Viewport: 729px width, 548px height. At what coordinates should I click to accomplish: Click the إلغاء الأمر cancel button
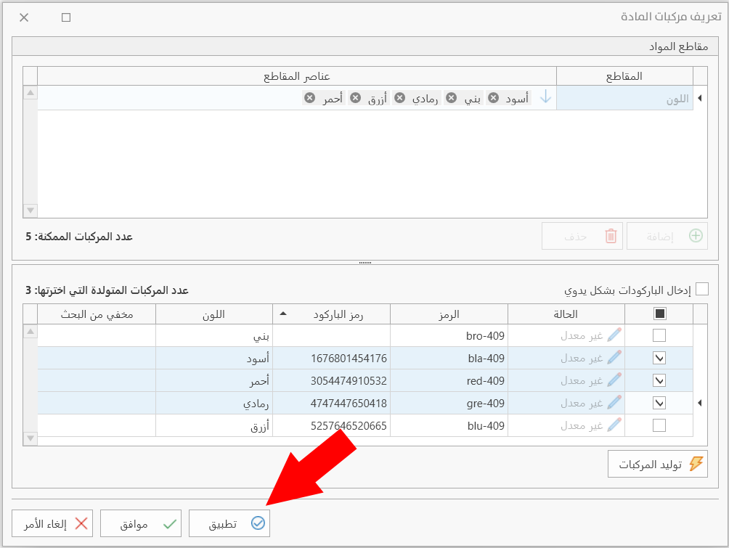pos(52,523)
